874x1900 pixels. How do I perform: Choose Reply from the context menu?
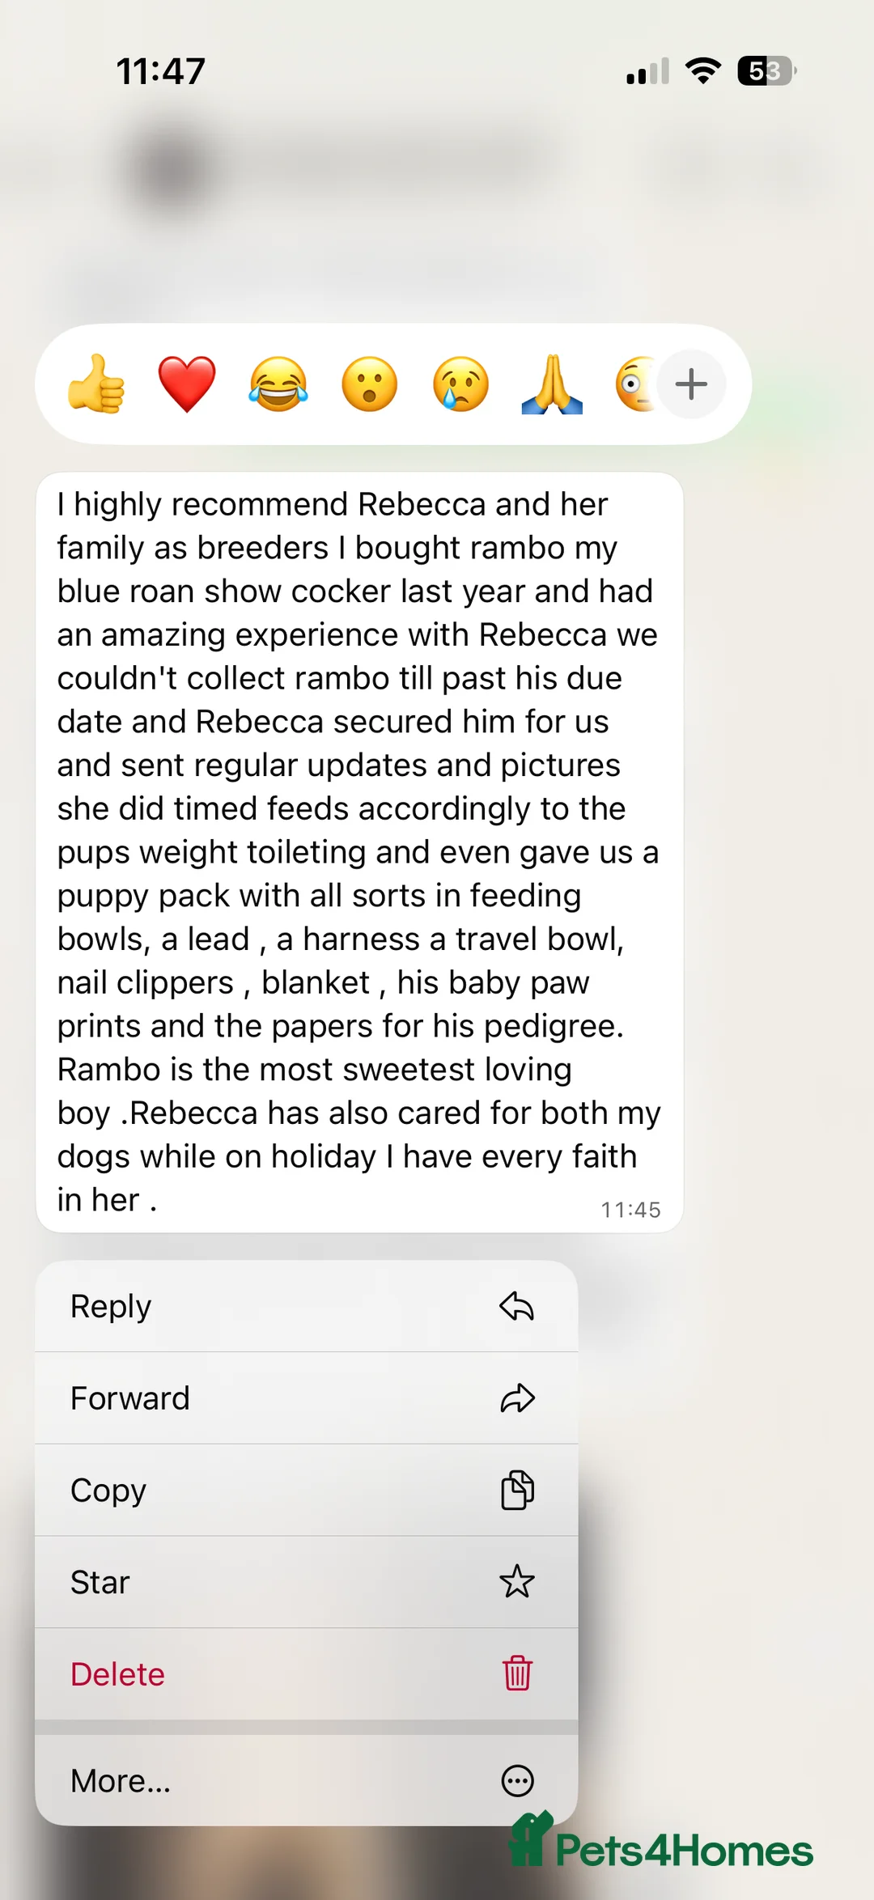[x=111, y=1306]
